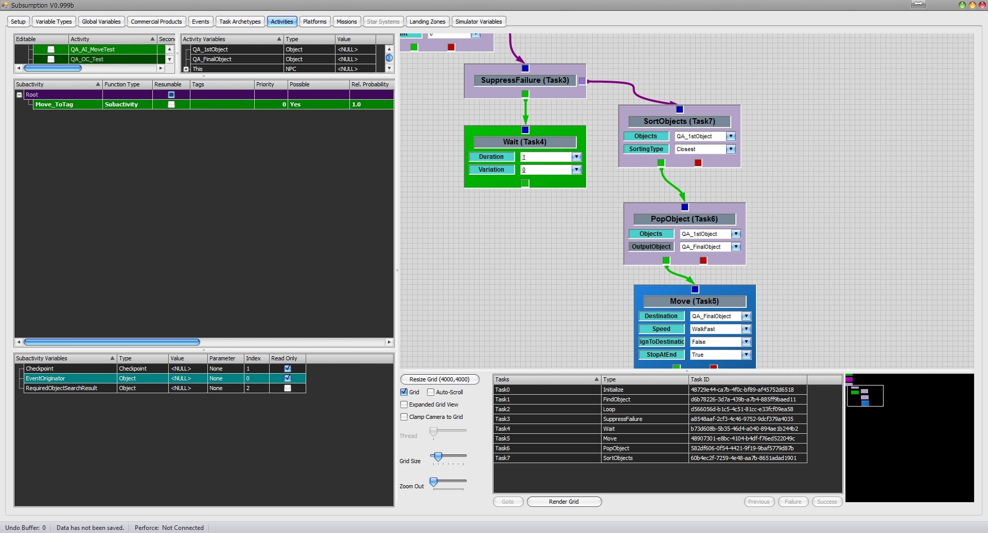Click the Render Grid button
This screenshot has width=988, height=533.
[x=563, y=502]
